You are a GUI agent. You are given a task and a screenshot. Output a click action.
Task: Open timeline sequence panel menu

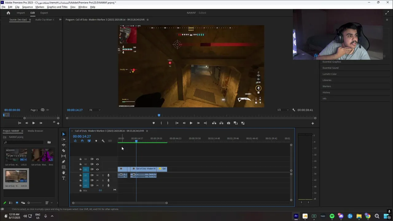(x=147, y=131)
